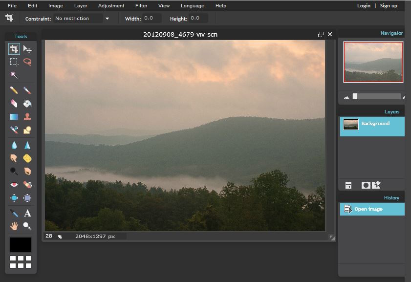The image size is (411, 282).
Task: Click the Zoom magnifier tool
Action: 27,226
